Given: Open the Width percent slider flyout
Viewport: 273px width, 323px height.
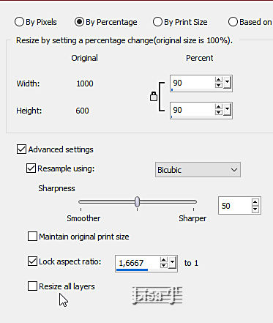Looking at the screenshot, I should click(227, 83).
